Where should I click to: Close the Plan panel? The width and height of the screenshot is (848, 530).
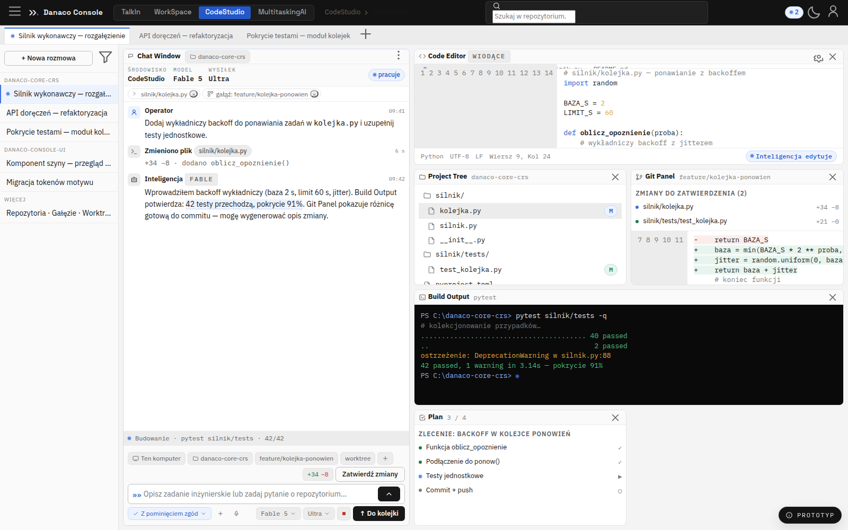point(615,418)
